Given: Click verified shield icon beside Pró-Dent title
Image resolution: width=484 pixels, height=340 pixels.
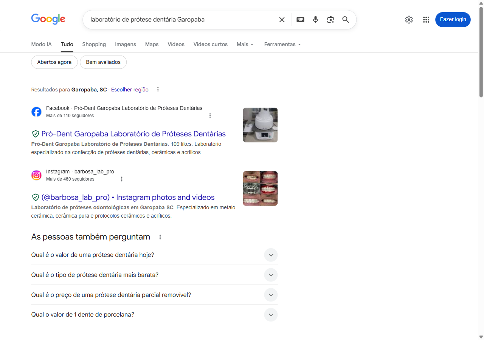Looking at the screenshot, I should [36, 134].
